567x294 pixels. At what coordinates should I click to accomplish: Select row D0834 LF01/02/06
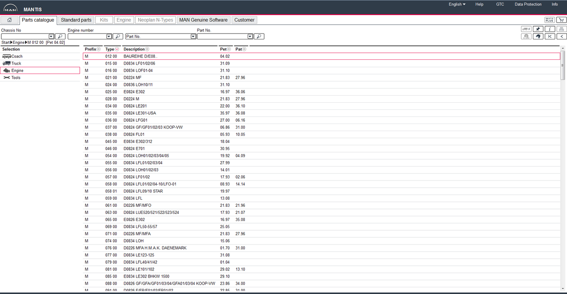(322, 63)
